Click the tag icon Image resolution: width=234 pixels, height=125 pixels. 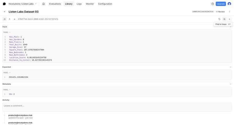click(219, 19)
